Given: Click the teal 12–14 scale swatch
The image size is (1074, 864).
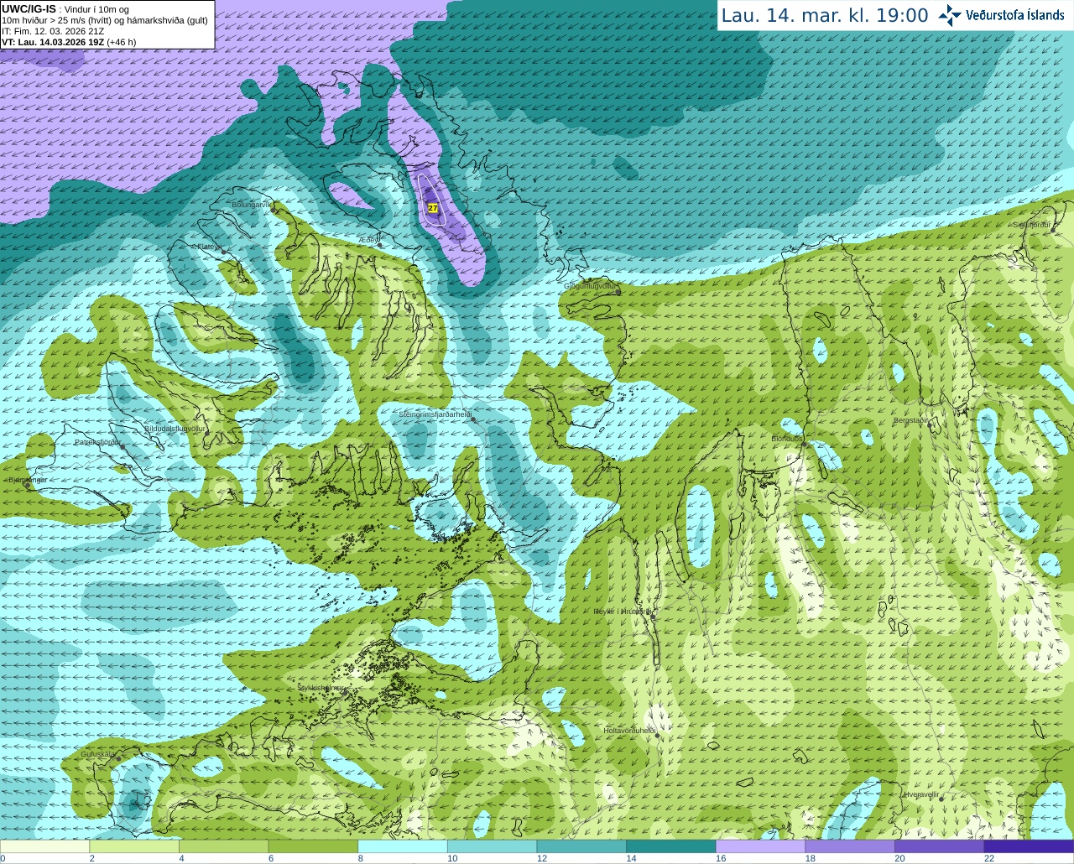Looking at the screenshot, I should 581,846.
